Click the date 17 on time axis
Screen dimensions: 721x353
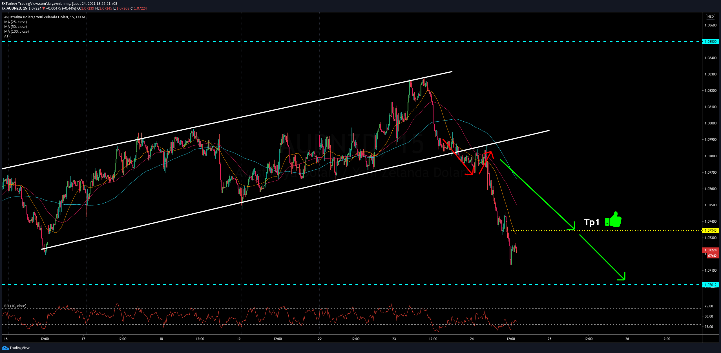point(83,339)
